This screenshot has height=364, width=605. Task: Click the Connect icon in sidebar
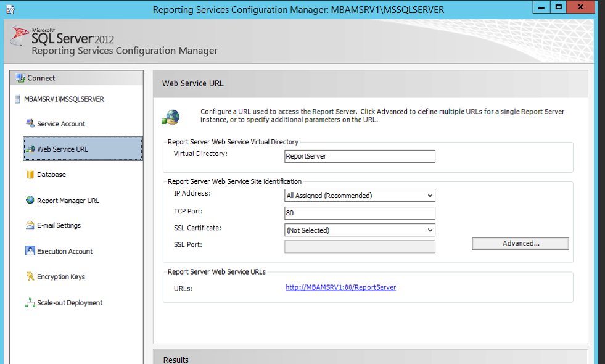[20, 78]
